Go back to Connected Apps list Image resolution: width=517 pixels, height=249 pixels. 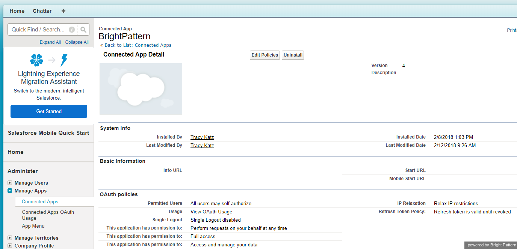[x=138, y=45]
